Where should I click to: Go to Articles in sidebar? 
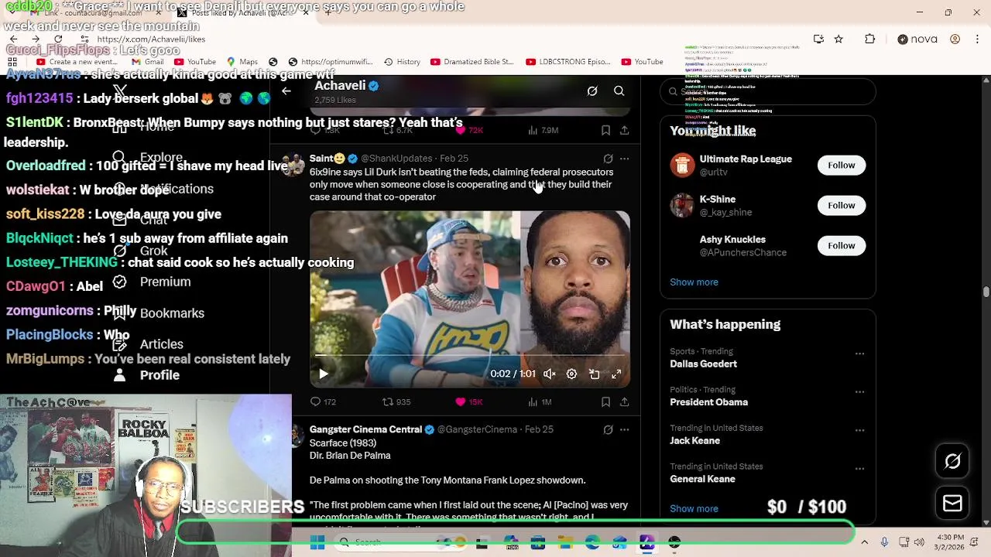(x=148, y=344)
